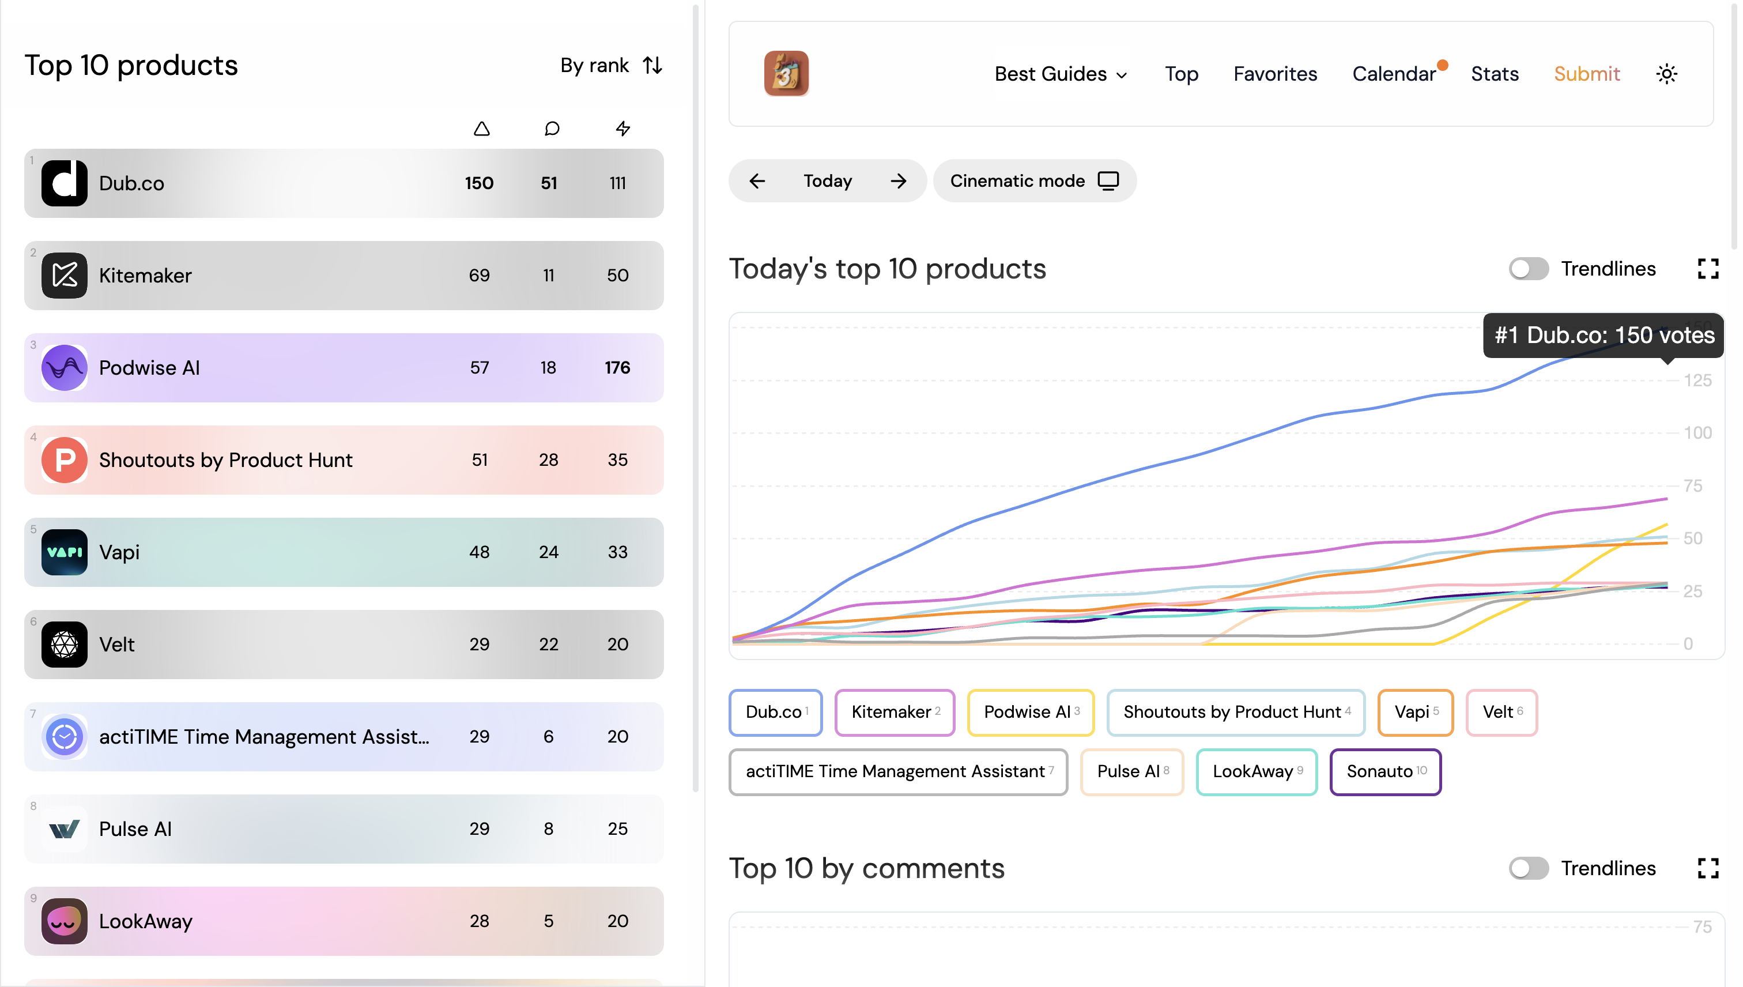The height and width of the screenshot is (987, 1743).
Task: Click the Podwise AI product logo
Action: coord(65,367)
